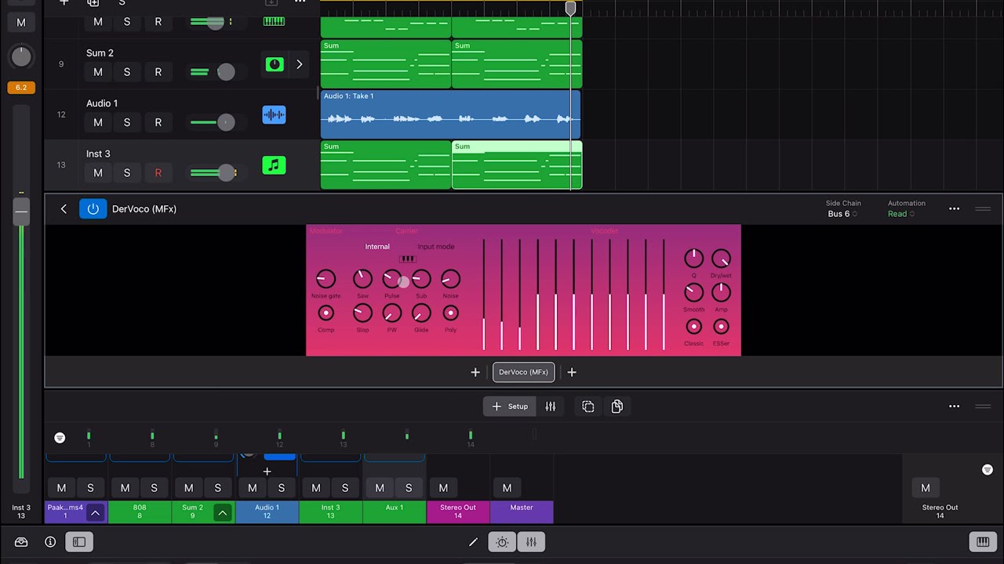The height and width of the screenshot is (564, 1004).
Task: Show the keyboard icon at bottom right
Action: (x=983, y=542)
